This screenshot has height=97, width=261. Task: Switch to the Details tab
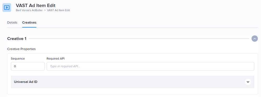[x=12, y=23]
